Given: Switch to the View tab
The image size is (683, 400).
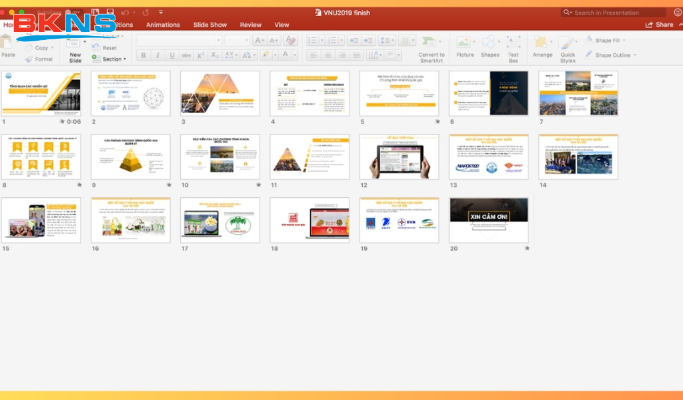Looking at the screenshot, I should pos(281,25).
